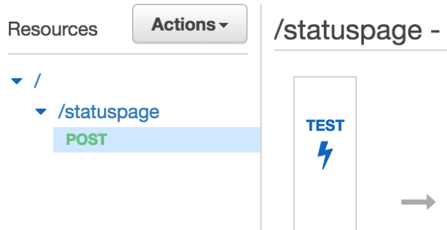Select the /statuspage resource in tree

pyautogui.click(x=109, y=112)
